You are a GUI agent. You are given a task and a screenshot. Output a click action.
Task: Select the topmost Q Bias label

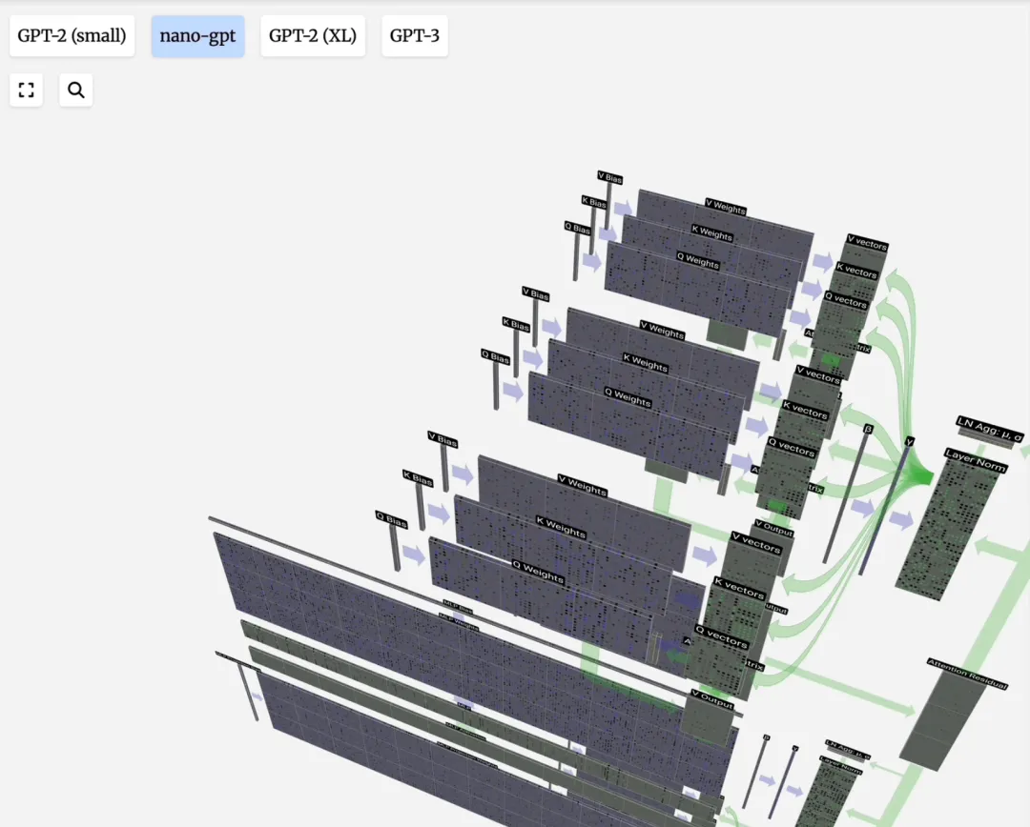click(x=577, y=229)
